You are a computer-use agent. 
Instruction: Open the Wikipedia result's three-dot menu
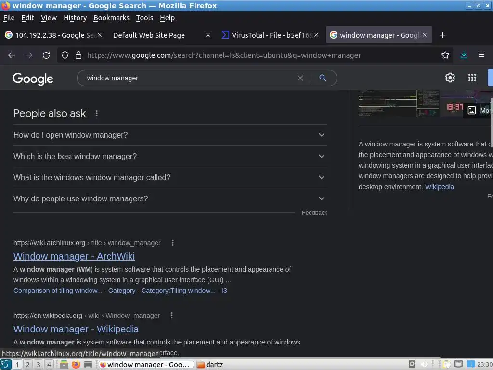172,315
